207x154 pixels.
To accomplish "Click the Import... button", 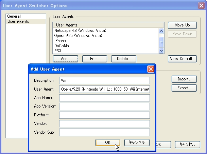I will click(184, 79).
